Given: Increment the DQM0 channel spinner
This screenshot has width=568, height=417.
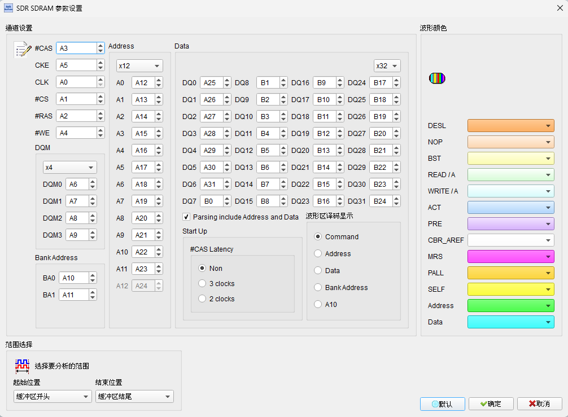Looking at the screenshot, I should click(x=93, y=182).
